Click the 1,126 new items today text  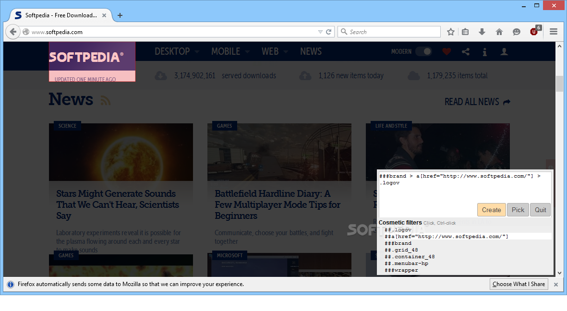tap(351, 75)
